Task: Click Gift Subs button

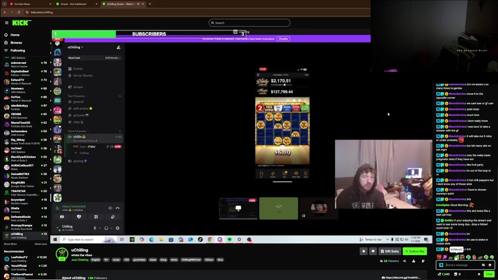Action: pyautogui.click(x=389, y=251)
